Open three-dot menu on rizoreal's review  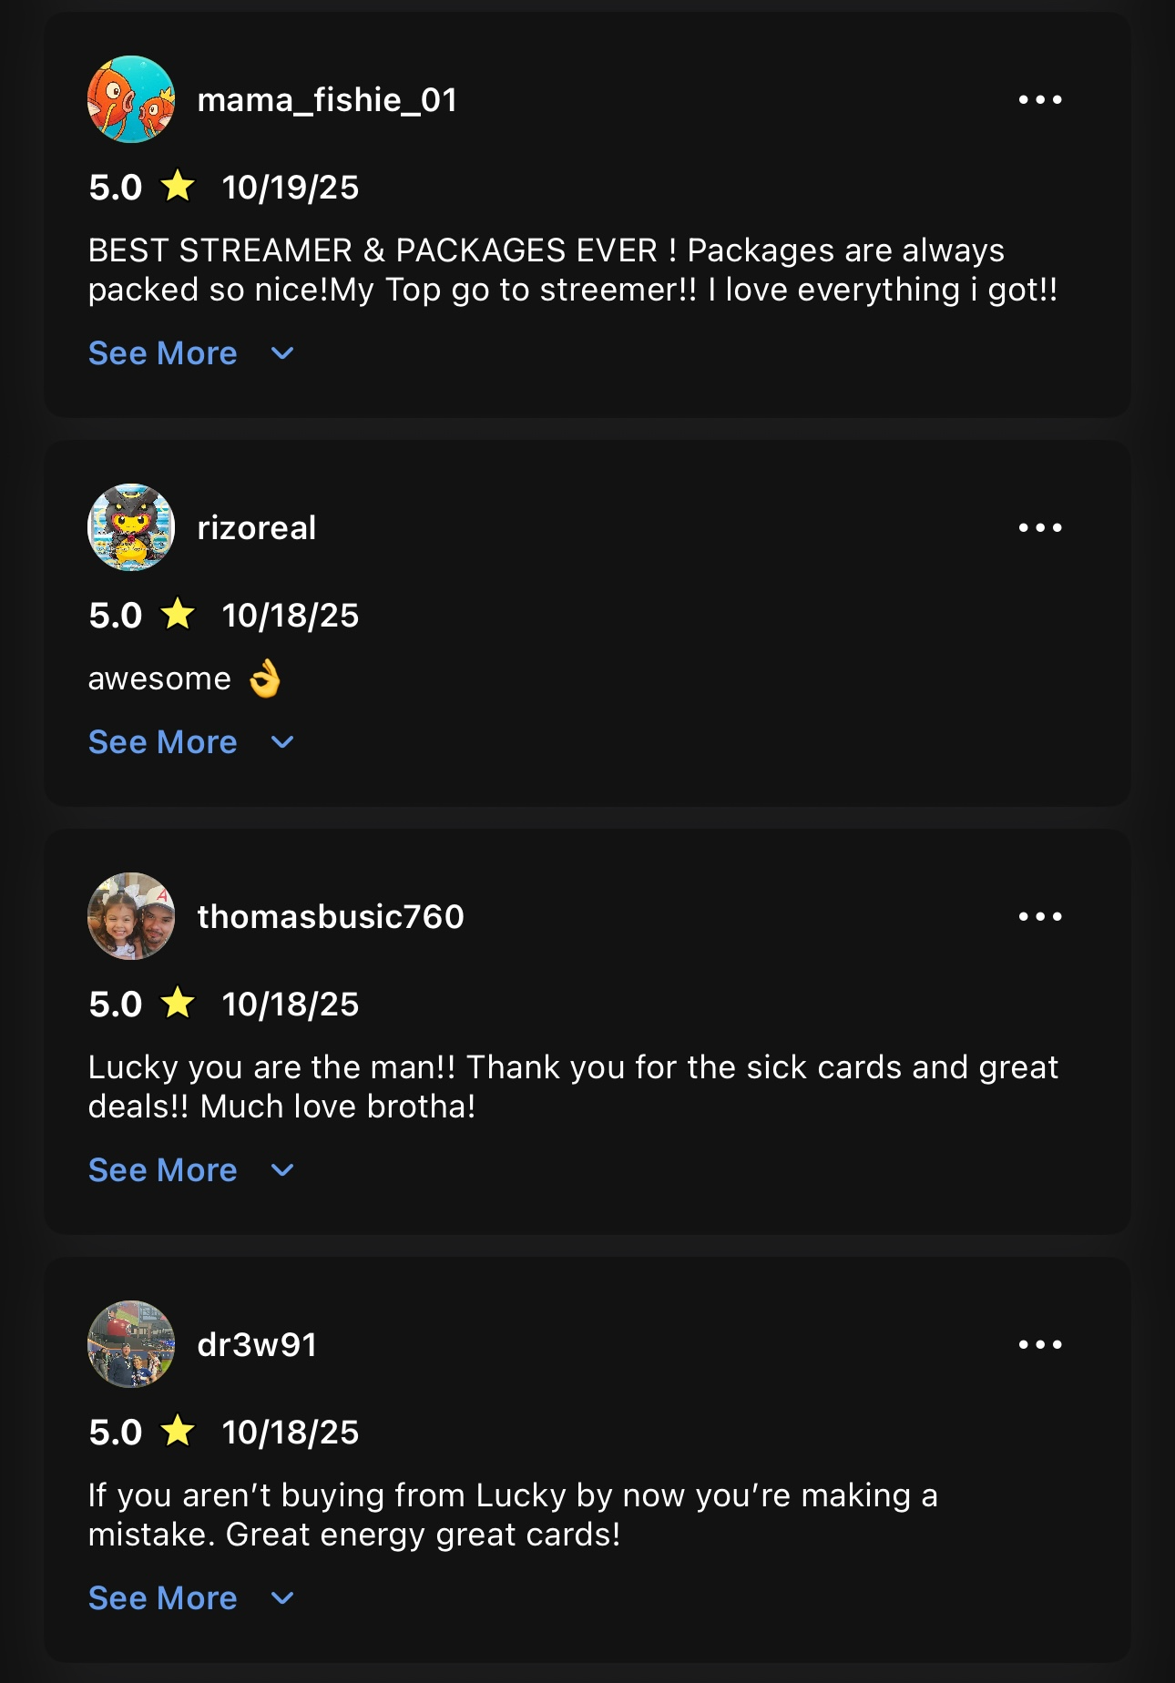click(x=1040, y=527)
